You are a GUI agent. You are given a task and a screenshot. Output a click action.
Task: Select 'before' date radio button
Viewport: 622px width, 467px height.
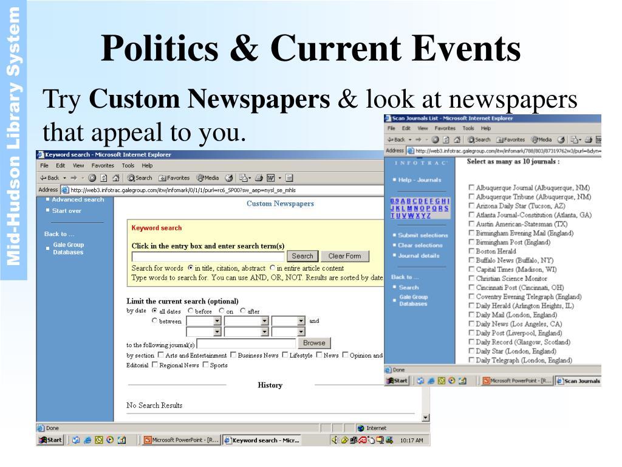tap(190, 311)
